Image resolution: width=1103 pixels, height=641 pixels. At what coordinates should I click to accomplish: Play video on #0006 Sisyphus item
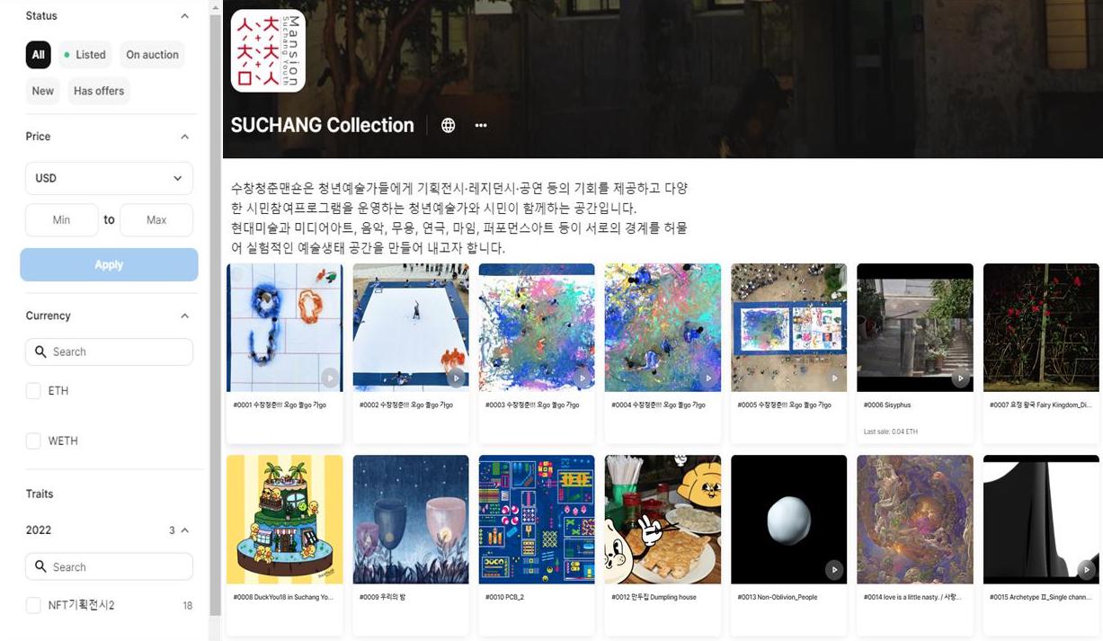click(960, 378)
